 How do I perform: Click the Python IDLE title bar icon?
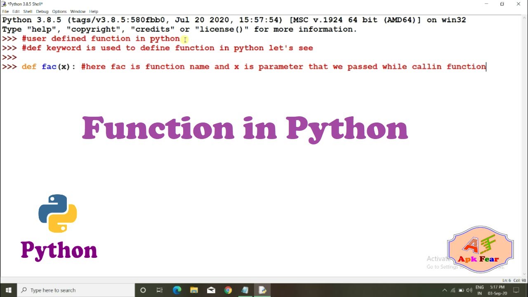pyautogui.click(x=4, y=4)
